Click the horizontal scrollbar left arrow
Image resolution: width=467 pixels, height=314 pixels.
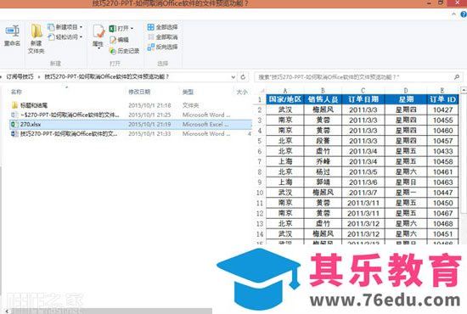click(7, 311)
